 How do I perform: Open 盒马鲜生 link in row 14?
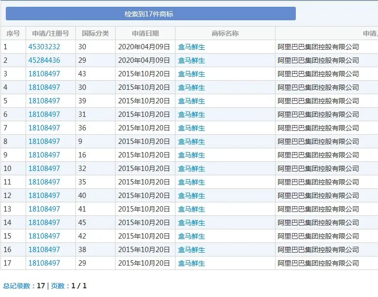pos(191,223)
